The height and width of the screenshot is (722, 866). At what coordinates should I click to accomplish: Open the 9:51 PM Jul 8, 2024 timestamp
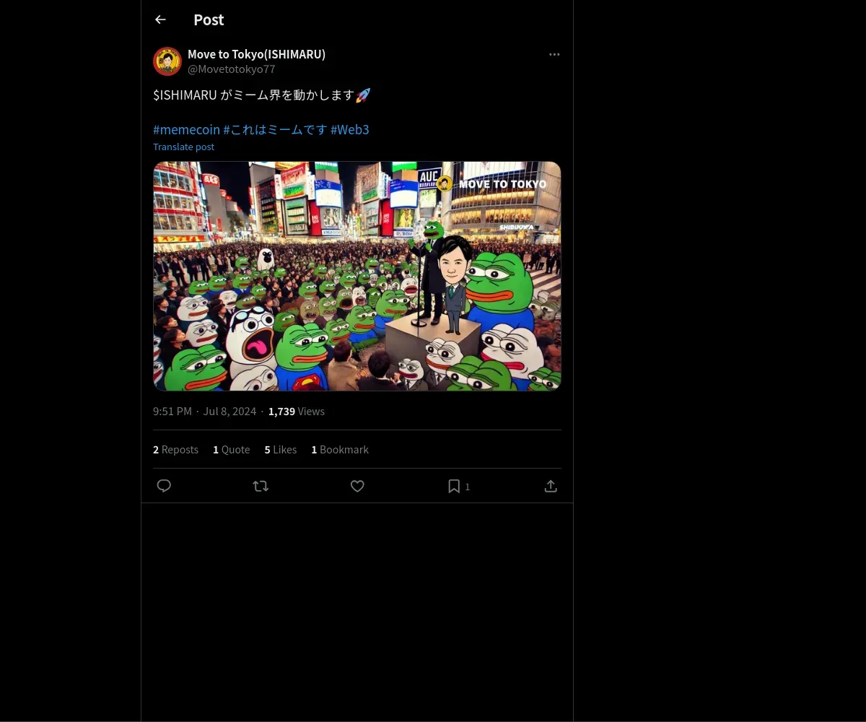[x=204, y=412]
